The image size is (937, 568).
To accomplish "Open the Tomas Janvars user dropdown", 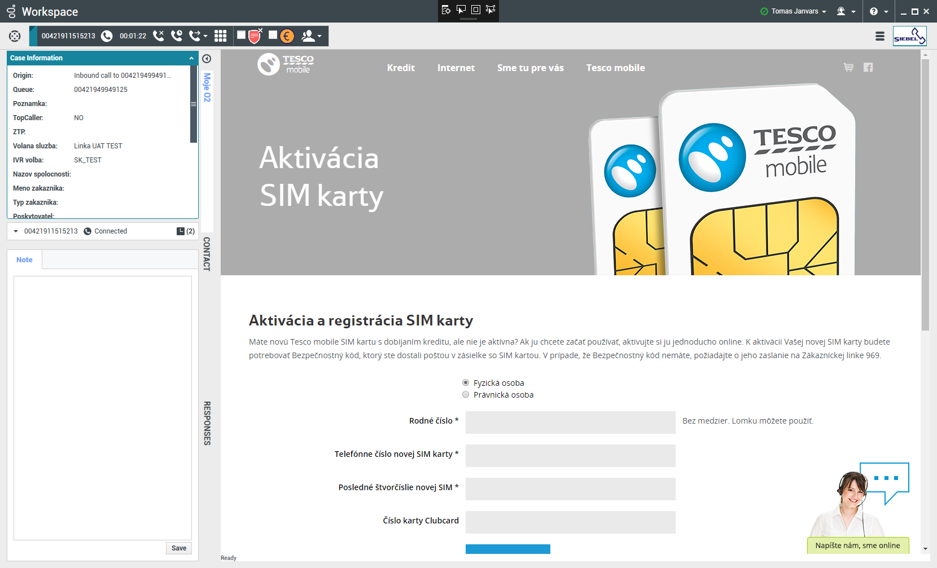I will point(798,11).
